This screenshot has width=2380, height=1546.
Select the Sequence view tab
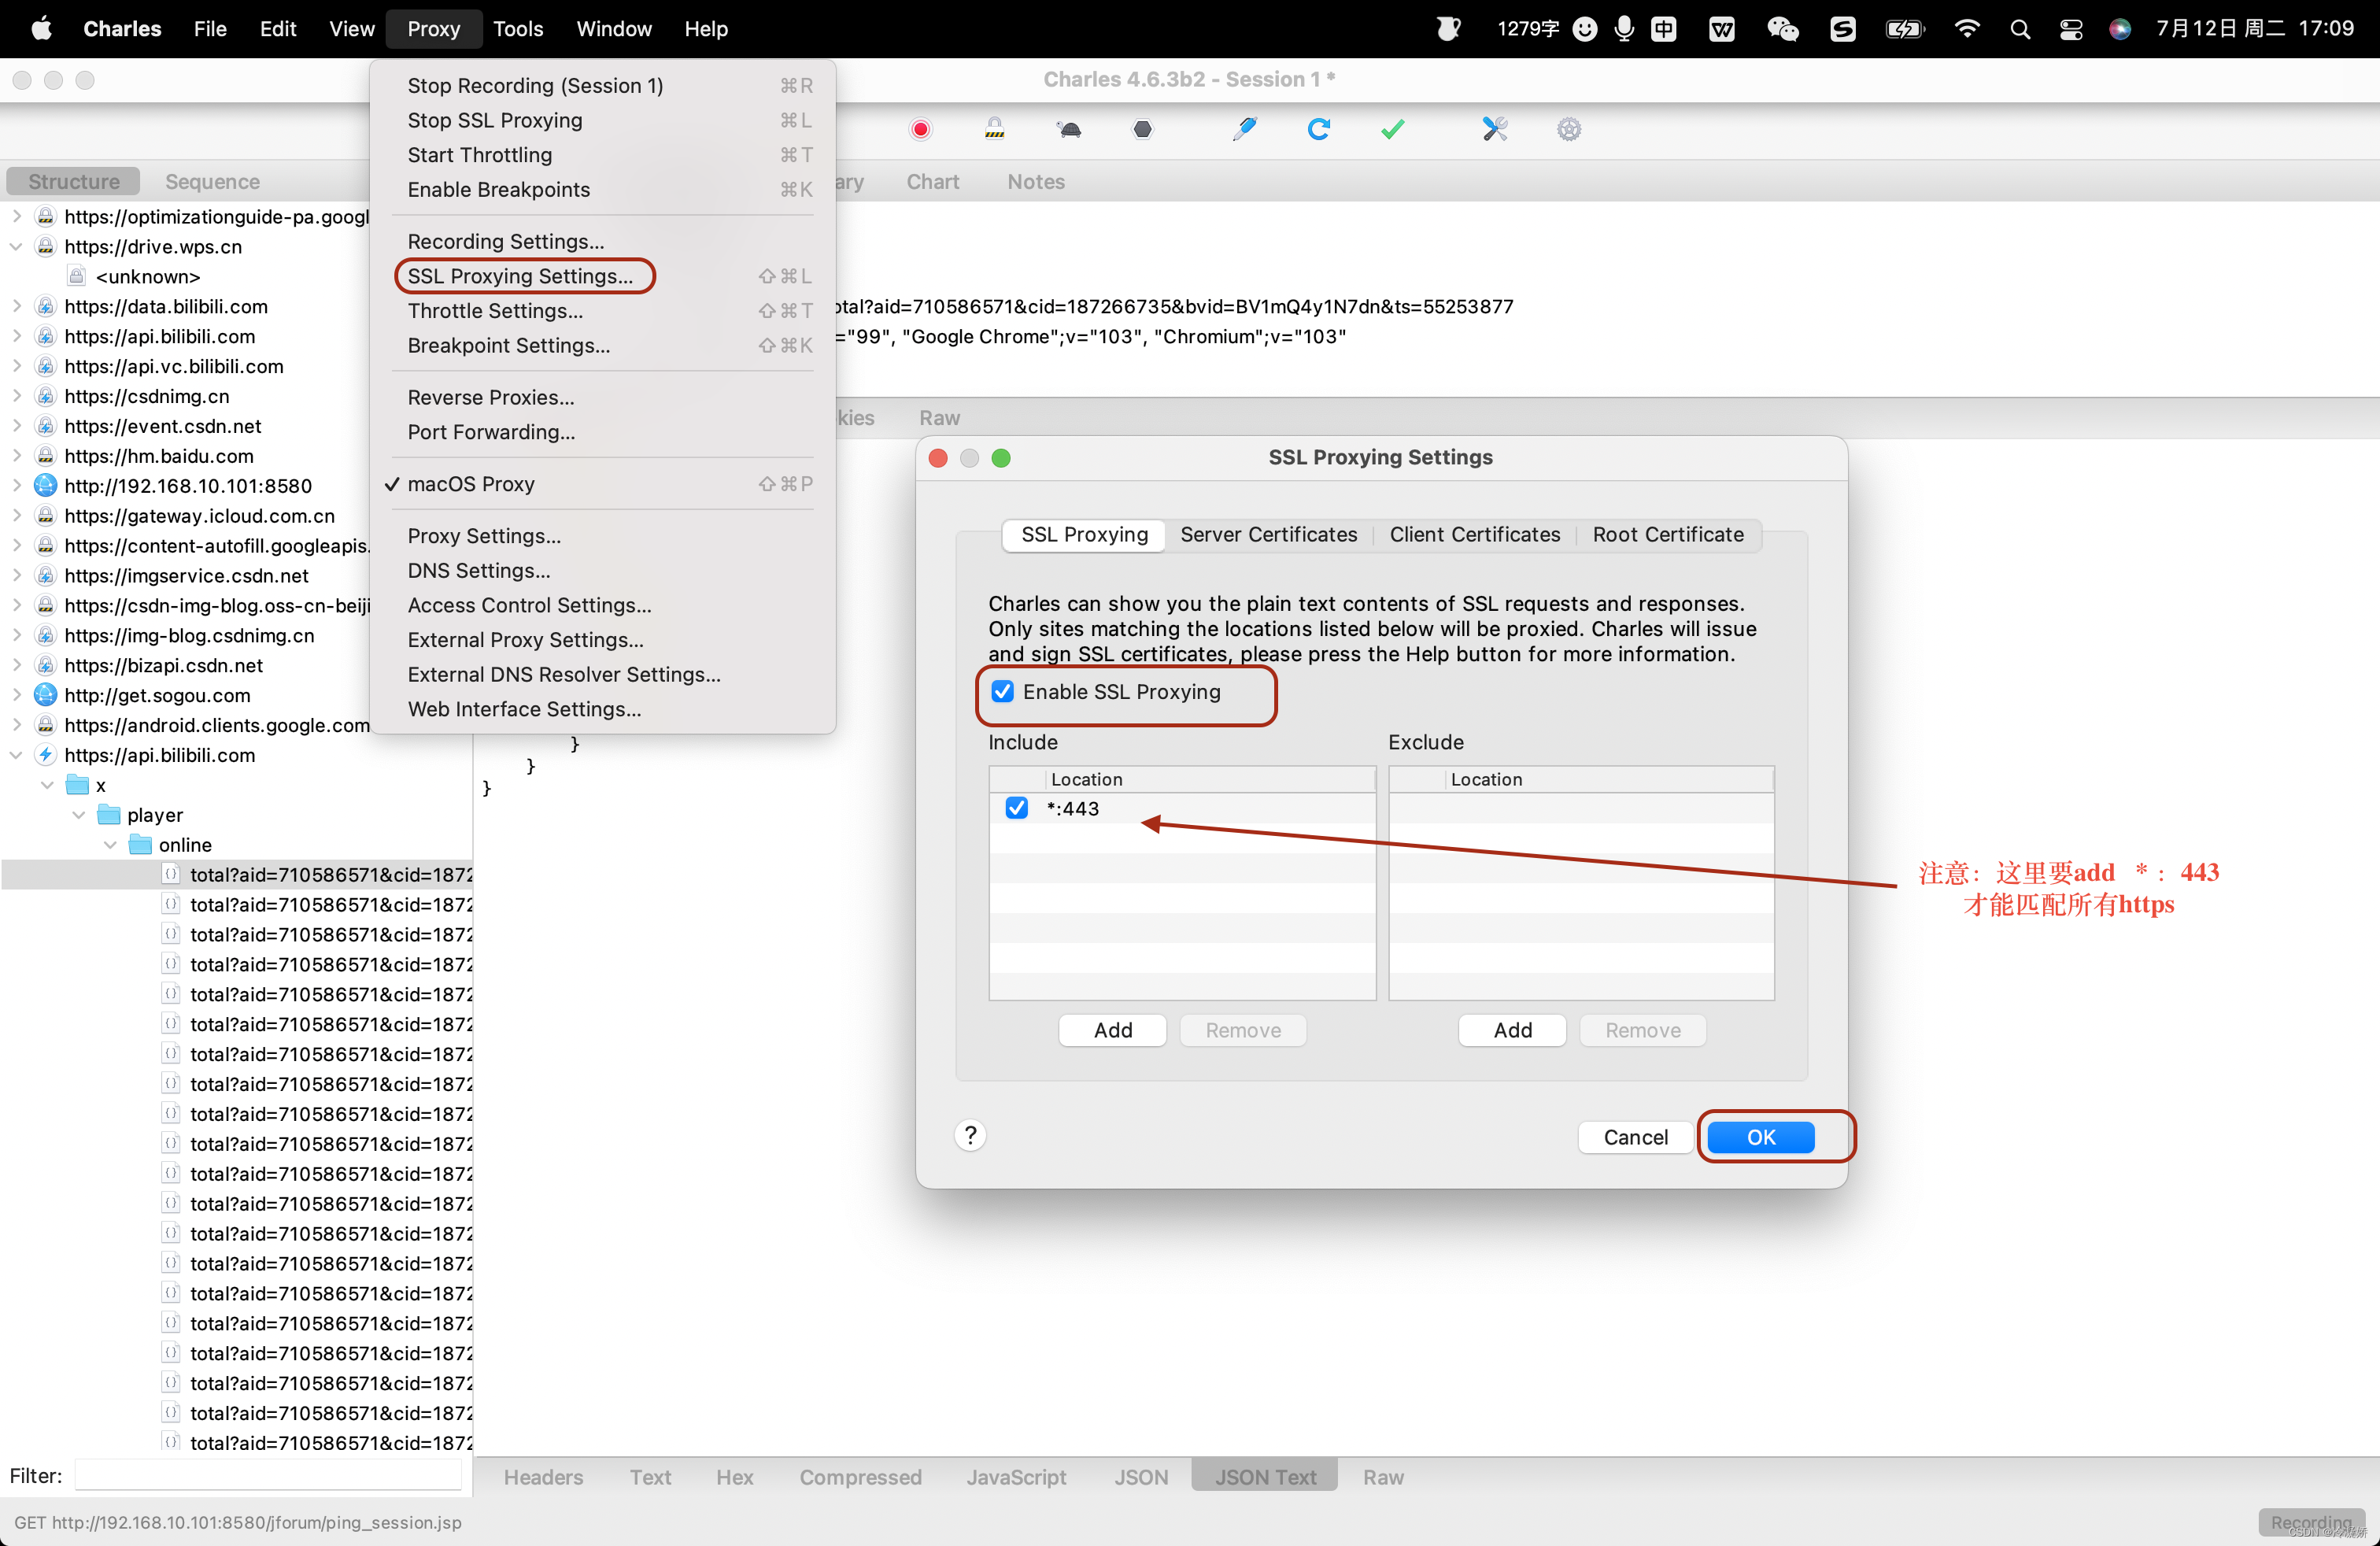[x=212, y=182]
